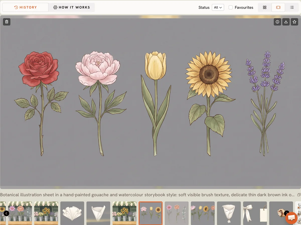Switch to the How It Works tab
The image size is (301, 225).
tap(71, 8)
